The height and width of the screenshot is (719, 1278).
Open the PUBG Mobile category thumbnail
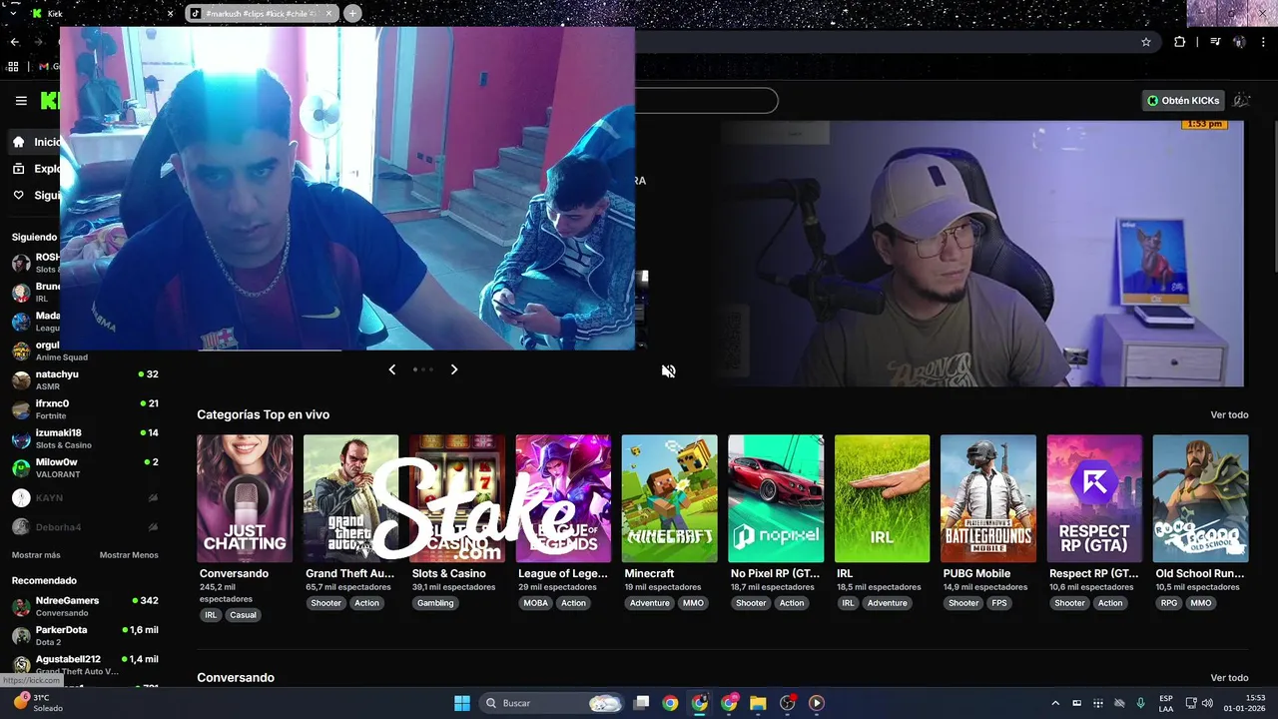[x=988, y=498]
